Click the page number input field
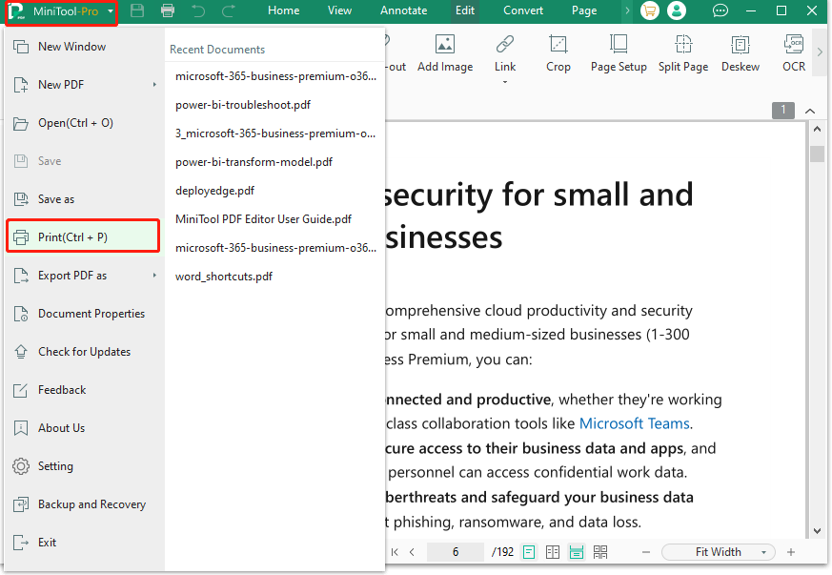This screenshot has width=832, height=575. point(456,552)
